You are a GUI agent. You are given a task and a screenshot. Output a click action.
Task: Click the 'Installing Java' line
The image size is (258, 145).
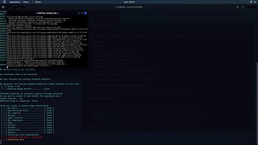point(12,140)
